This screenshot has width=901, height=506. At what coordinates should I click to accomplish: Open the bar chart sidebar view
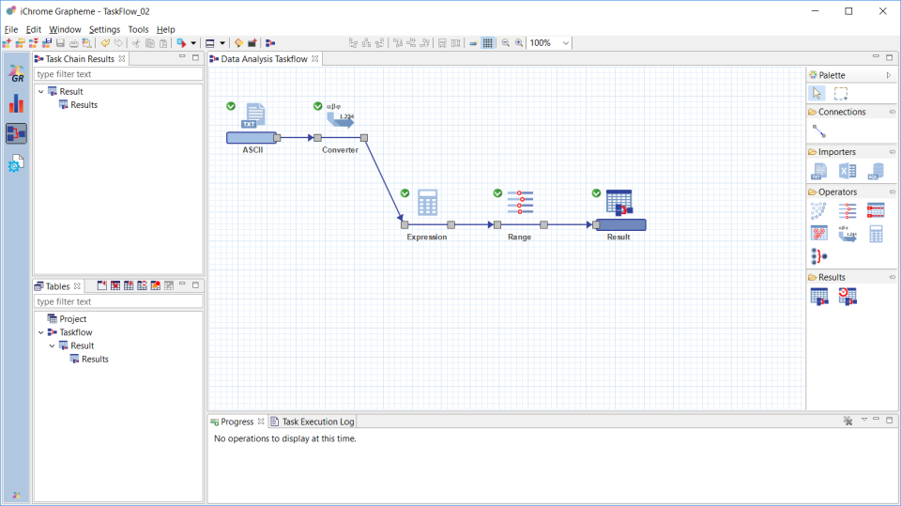coord(16,104)
